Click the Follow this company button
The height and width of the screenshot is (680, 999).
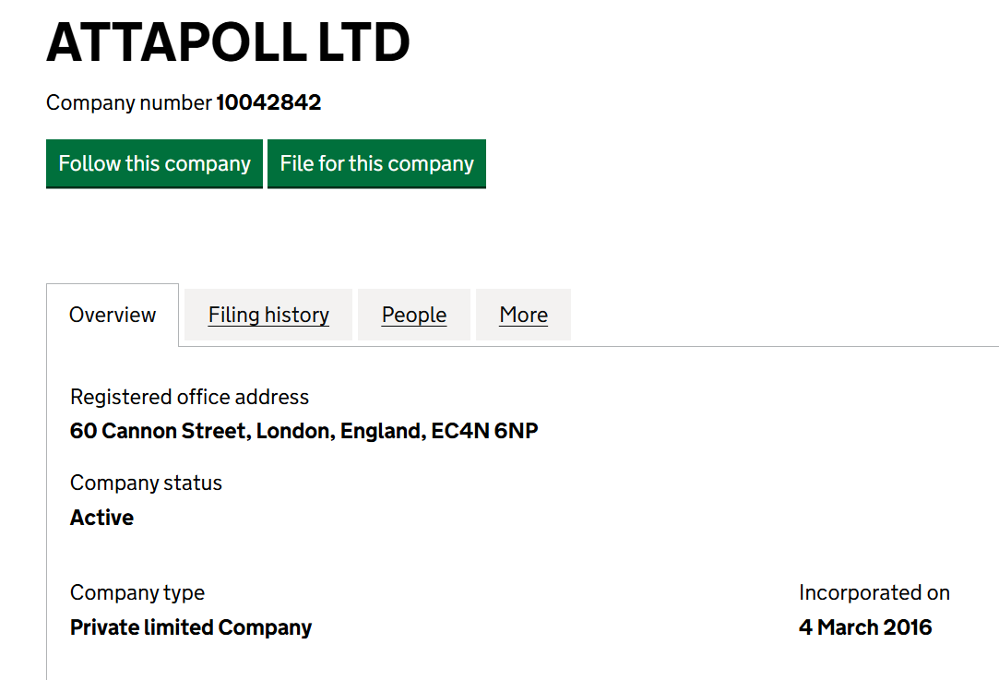tap(154, 163)
